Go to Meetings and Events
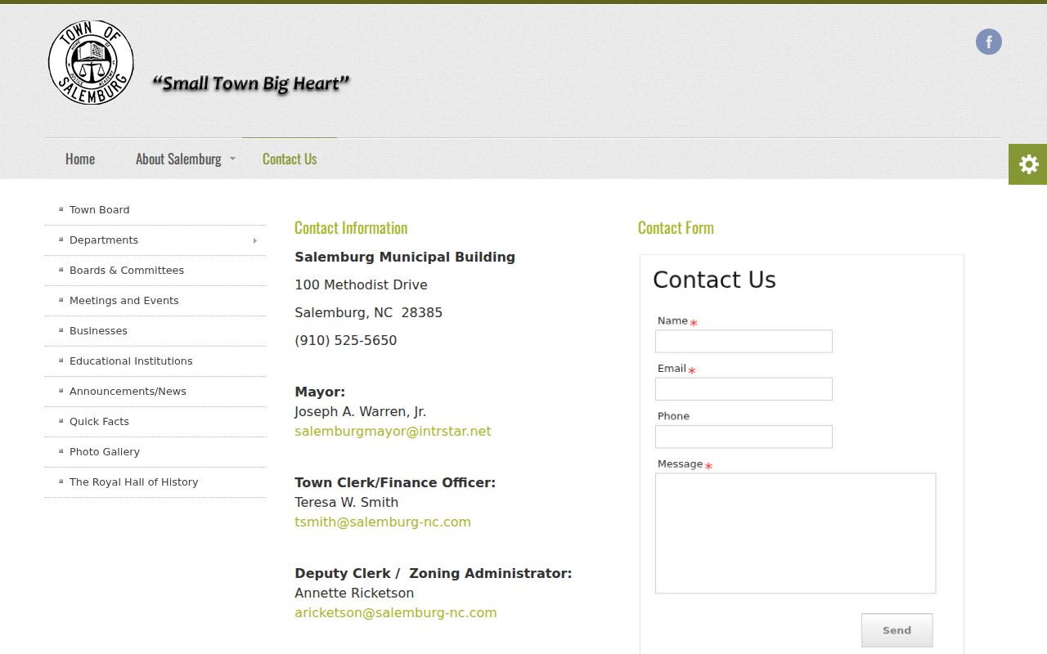This screenshot has width=1047, height=654. 124,301
